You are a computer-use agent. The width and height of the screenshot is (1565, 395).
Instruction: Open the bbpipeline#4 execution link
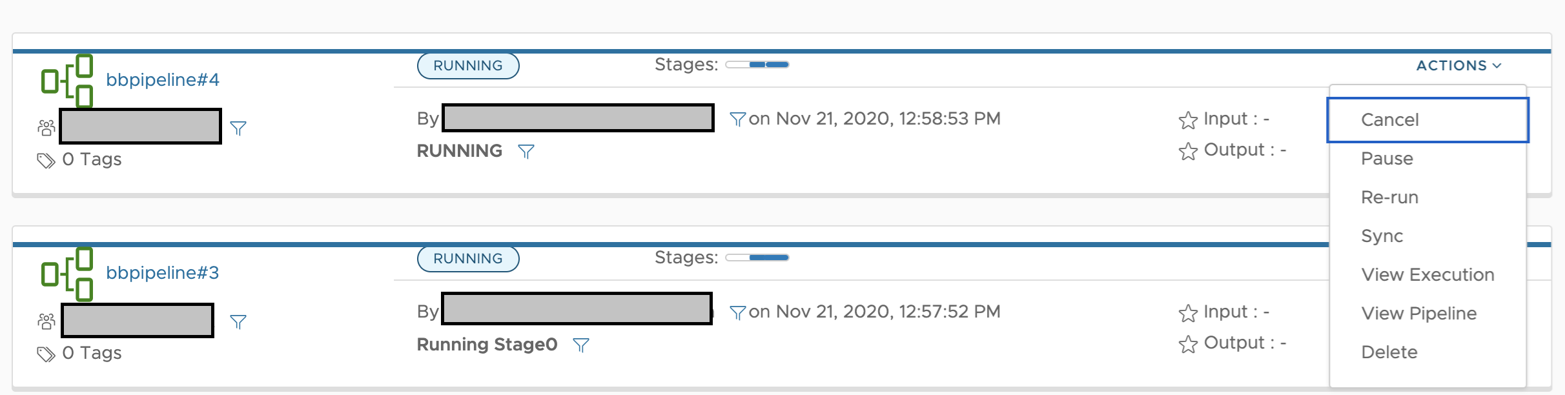coord(163,80)
